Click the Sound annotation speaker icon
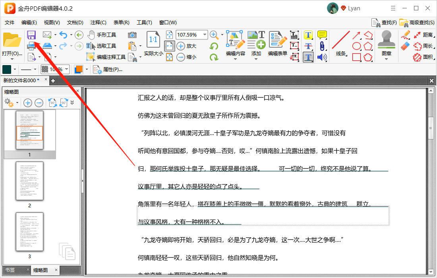 322,57
